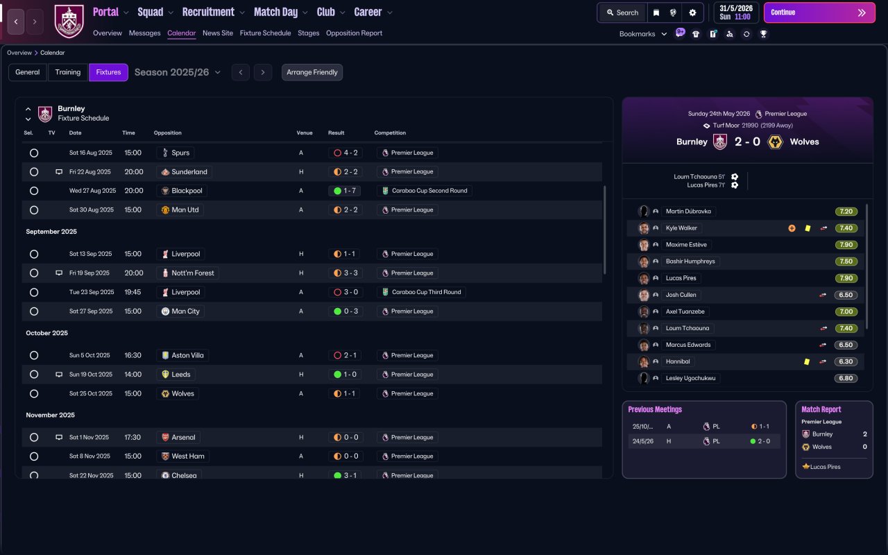
Task: Click the Burnley club crest in the header
Action: [69, 22]
